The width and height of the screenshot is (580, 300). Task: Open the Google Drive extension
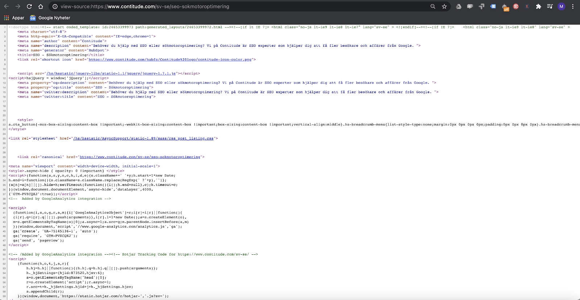(x=459, y=7)
